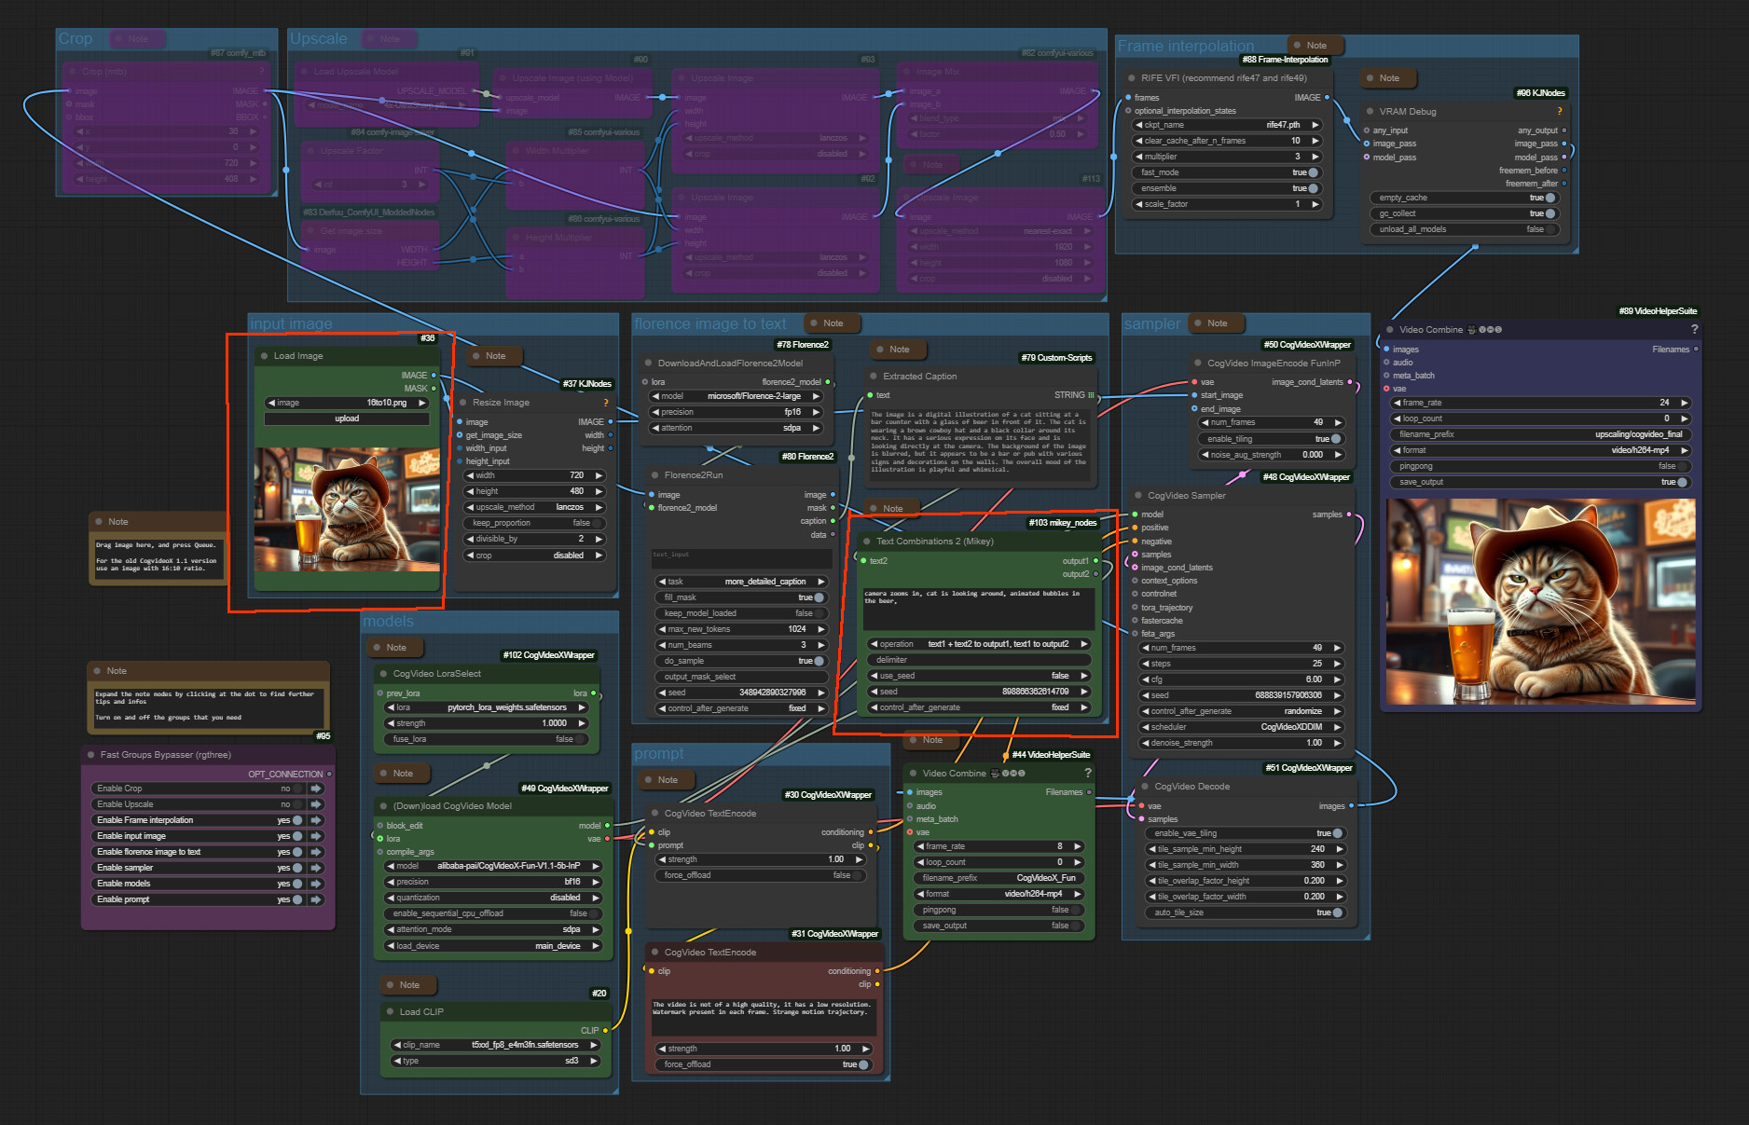Click the Note beside Frame interpolation group title

coord(1316,45)
